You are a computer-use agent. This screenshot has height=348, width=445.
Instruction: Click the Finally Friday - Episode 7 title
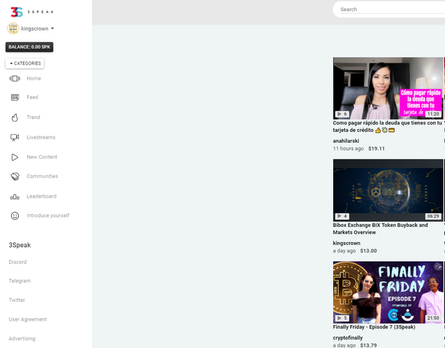pyautogui.click(x=374, y=327)
